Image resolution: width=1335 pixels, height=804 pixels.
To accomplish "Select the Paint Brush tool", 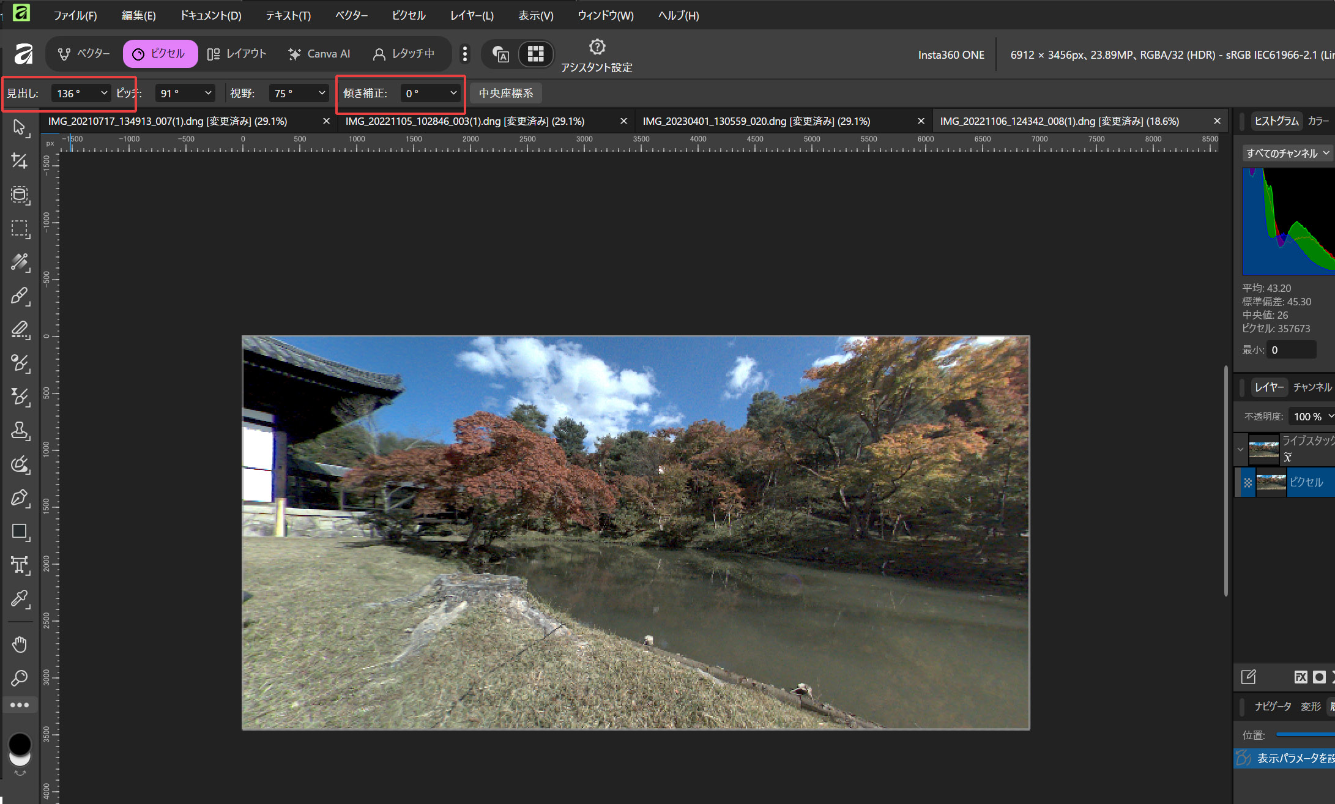I will (x=20, y=296).
